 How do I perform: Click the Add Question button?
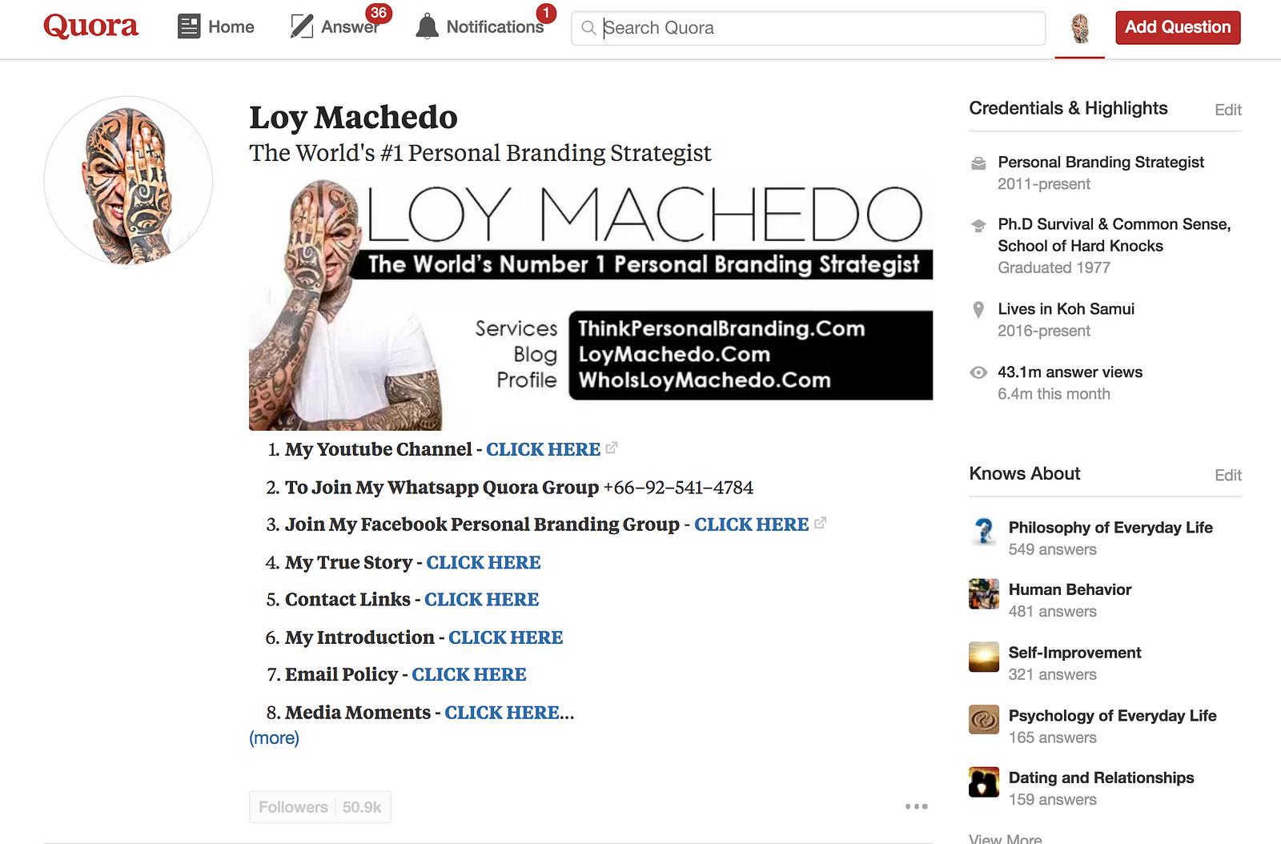(x=1178, y=27)
